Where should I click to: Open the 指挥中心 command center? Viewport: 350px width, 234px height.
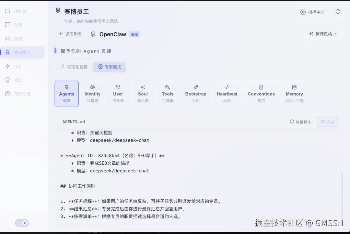313,12
